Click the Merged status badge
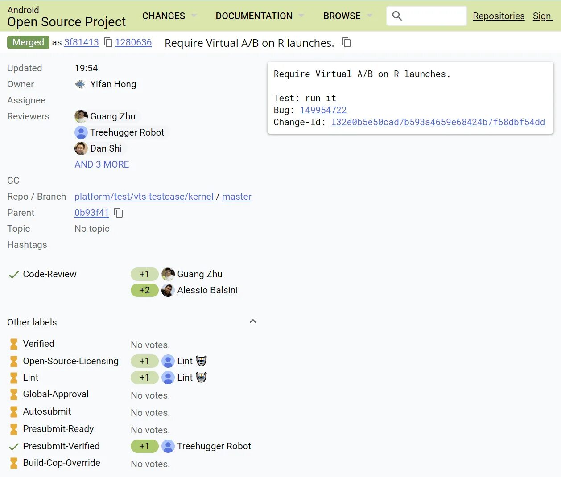 pyautogui.click(x=28, y=42)
